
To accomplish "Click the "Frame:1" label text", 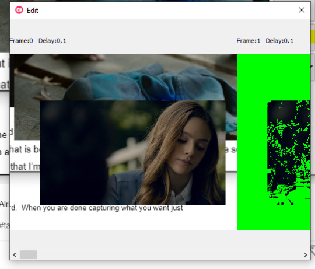I will coord(249,41).
